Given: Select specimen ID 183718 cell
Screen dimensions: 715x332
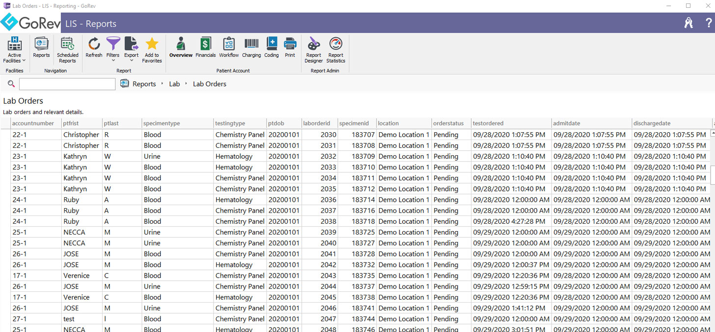Looking at the screenshot, I should pyautogui.click(x=357, y=221).
